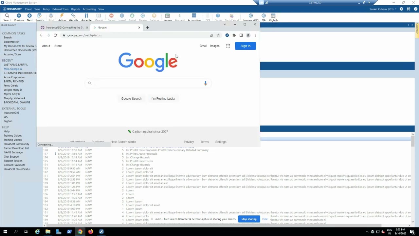
Task: Open Firefox from the taskbar
Action: (91, 232)
